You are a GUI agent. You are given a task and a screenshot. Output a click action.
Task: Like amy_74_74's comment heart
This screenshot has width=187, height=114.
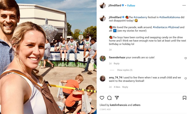tap(185, 79)
